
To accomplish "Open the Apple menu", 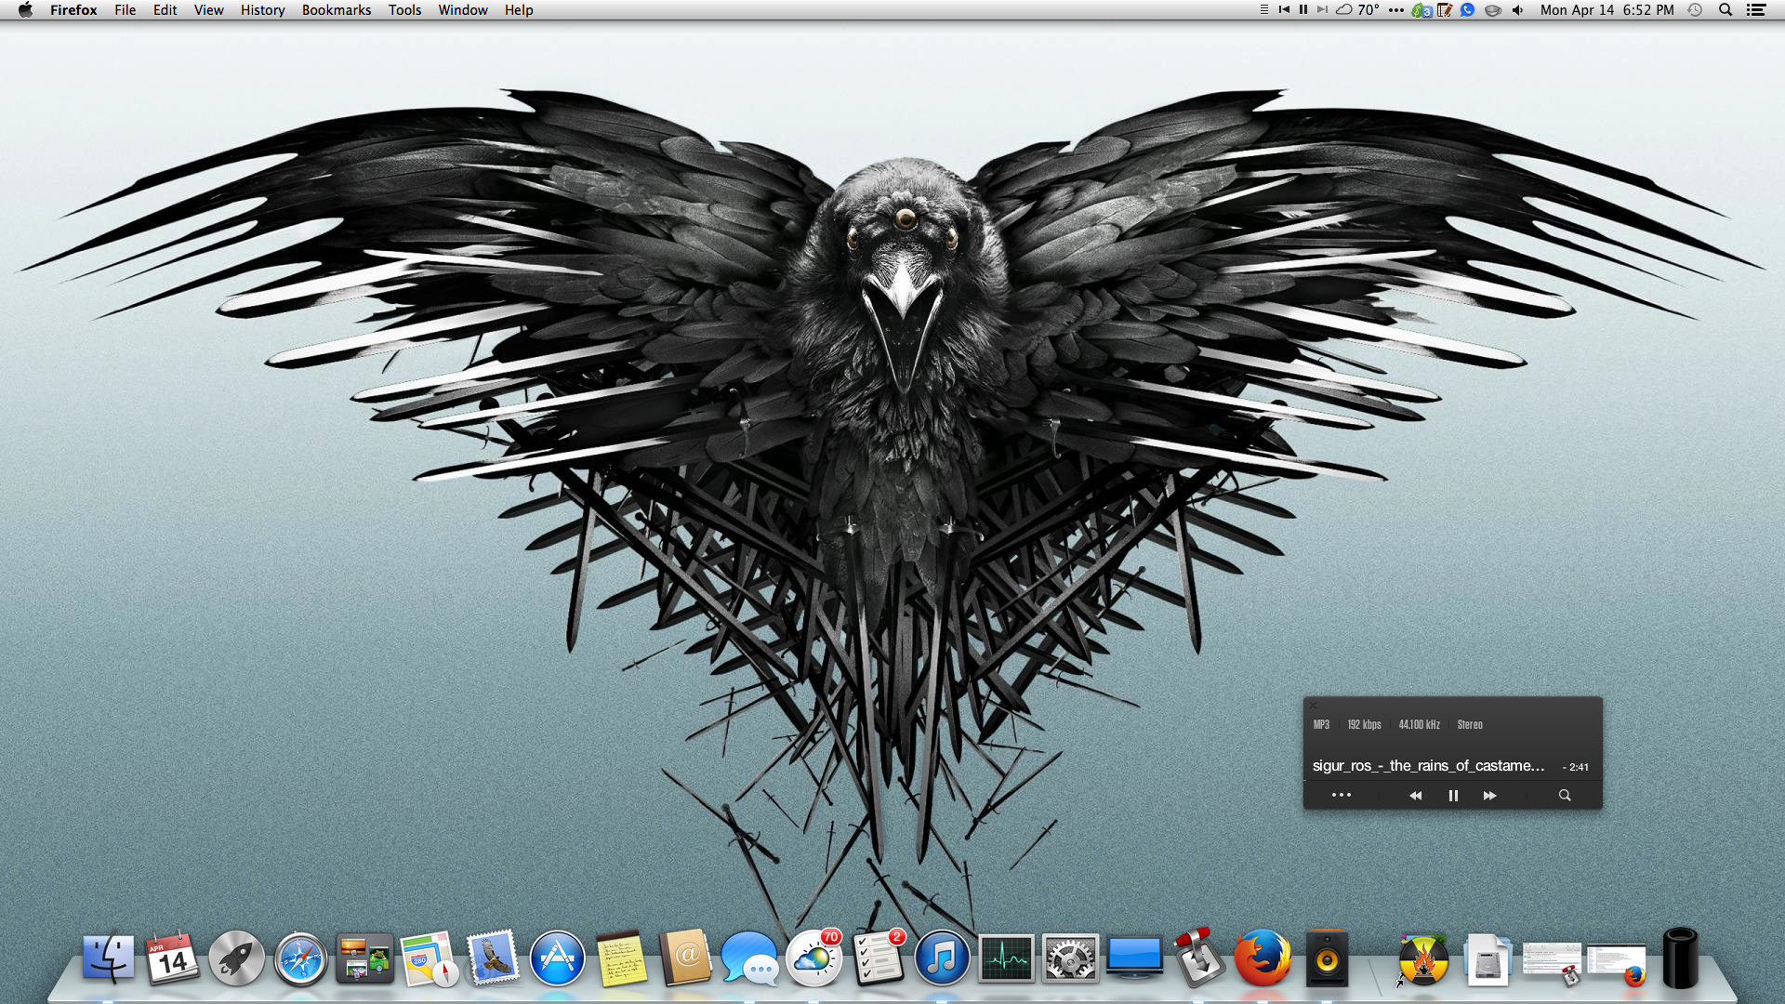I will [25, 10].
